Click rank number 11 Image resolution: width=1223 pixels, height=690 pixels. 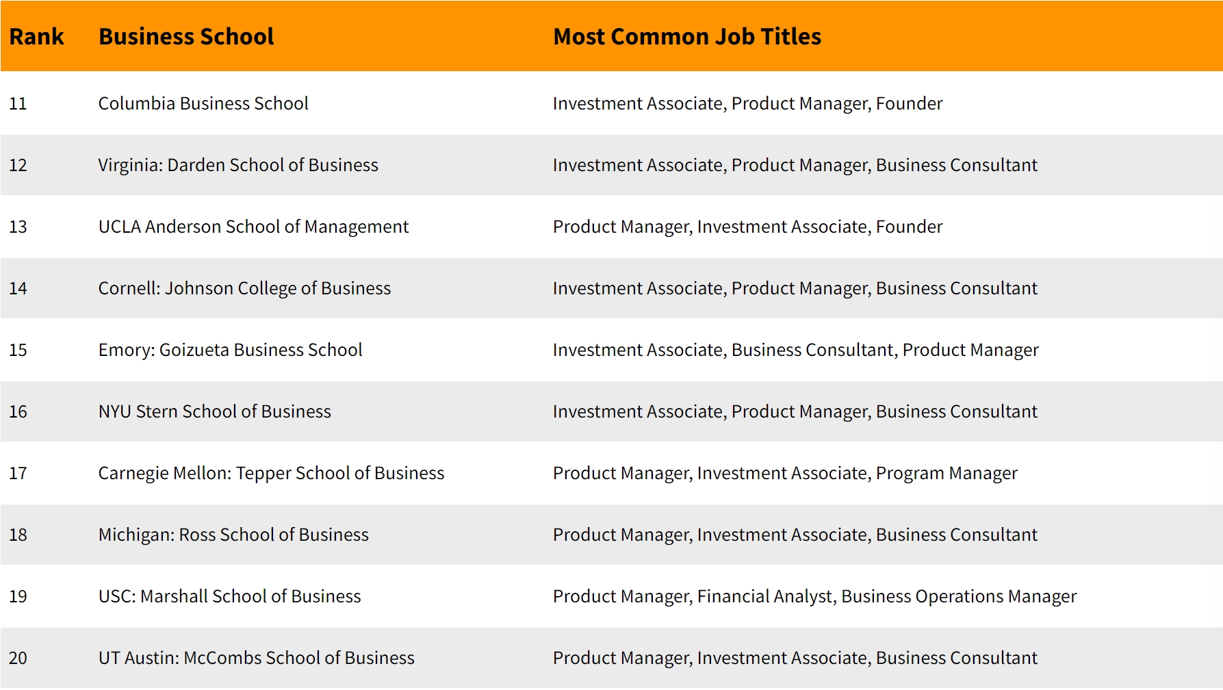click(x=18, y=103)
